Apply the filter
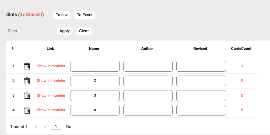The width and height of the screenshot is (270, 135). click(65, 31)
